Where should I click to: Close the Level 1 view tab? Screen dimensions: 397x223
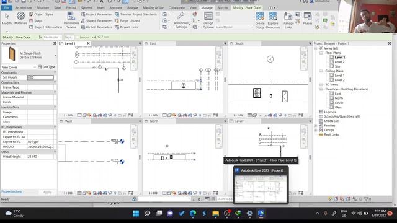pyautogui.click(x=88, y=43)
